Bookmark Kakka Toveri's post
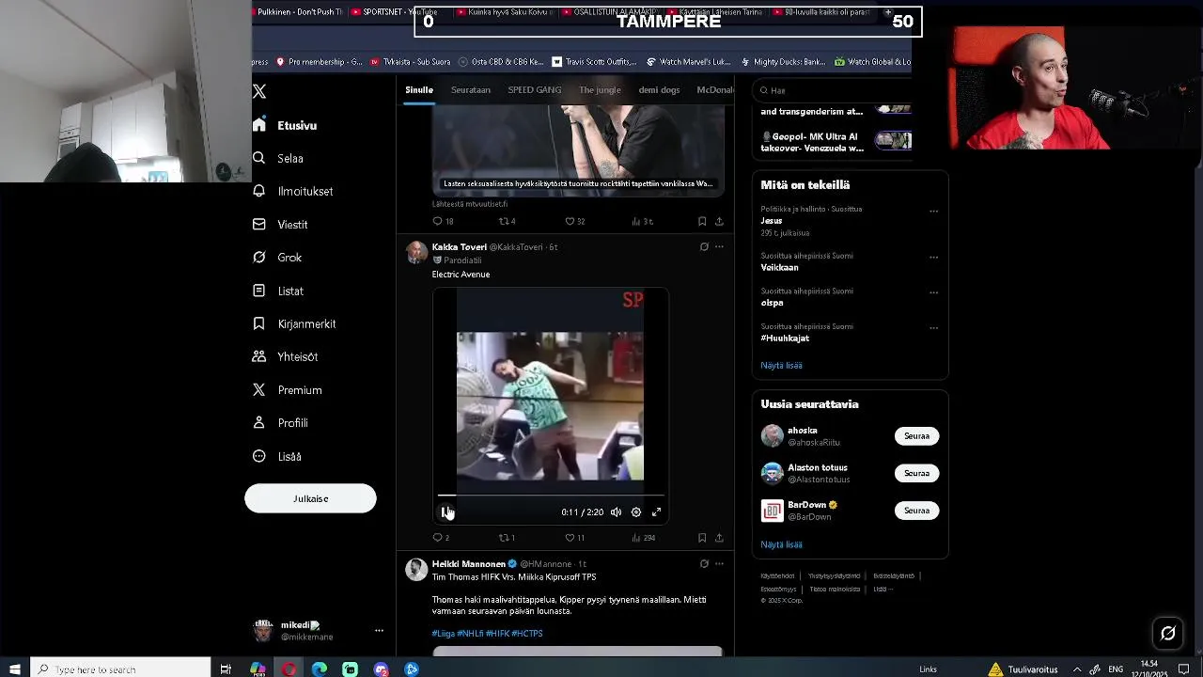The width and height of the screenshot is (1203, 677). [x=702, y=538]
